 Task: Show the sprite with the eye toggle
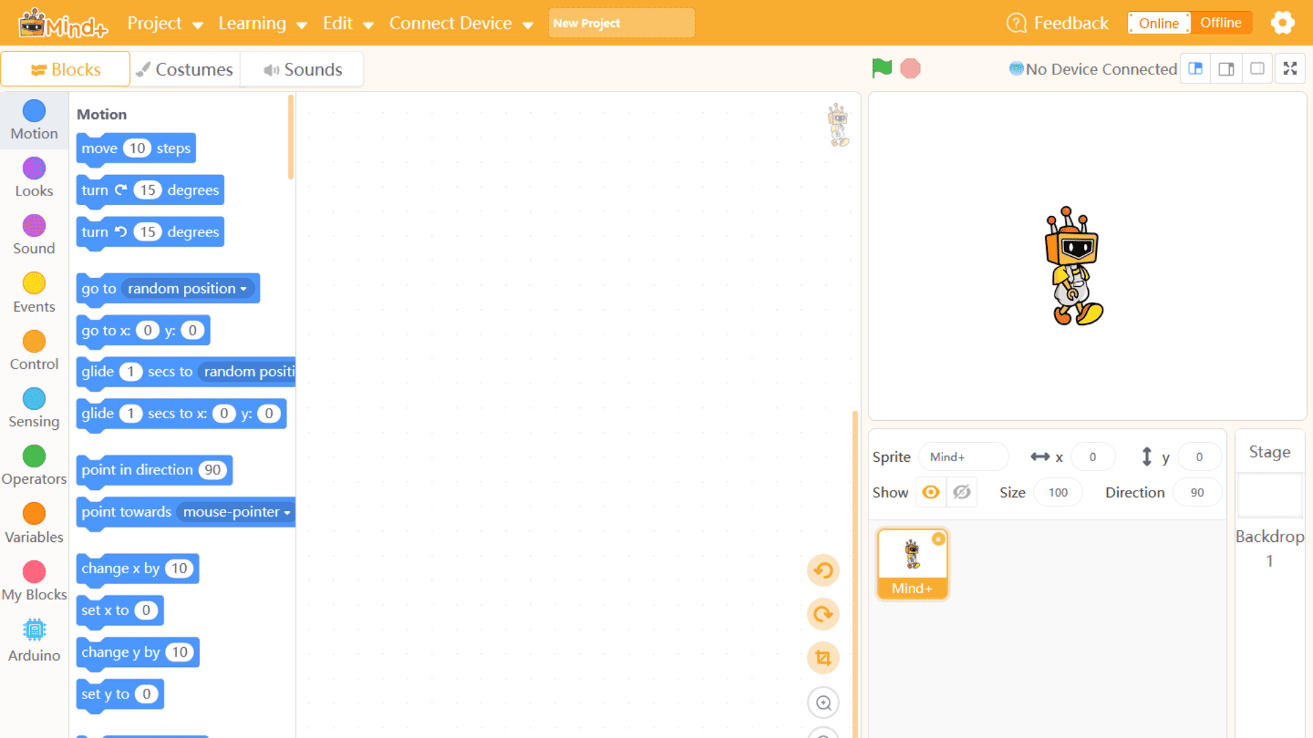point(931,492)
